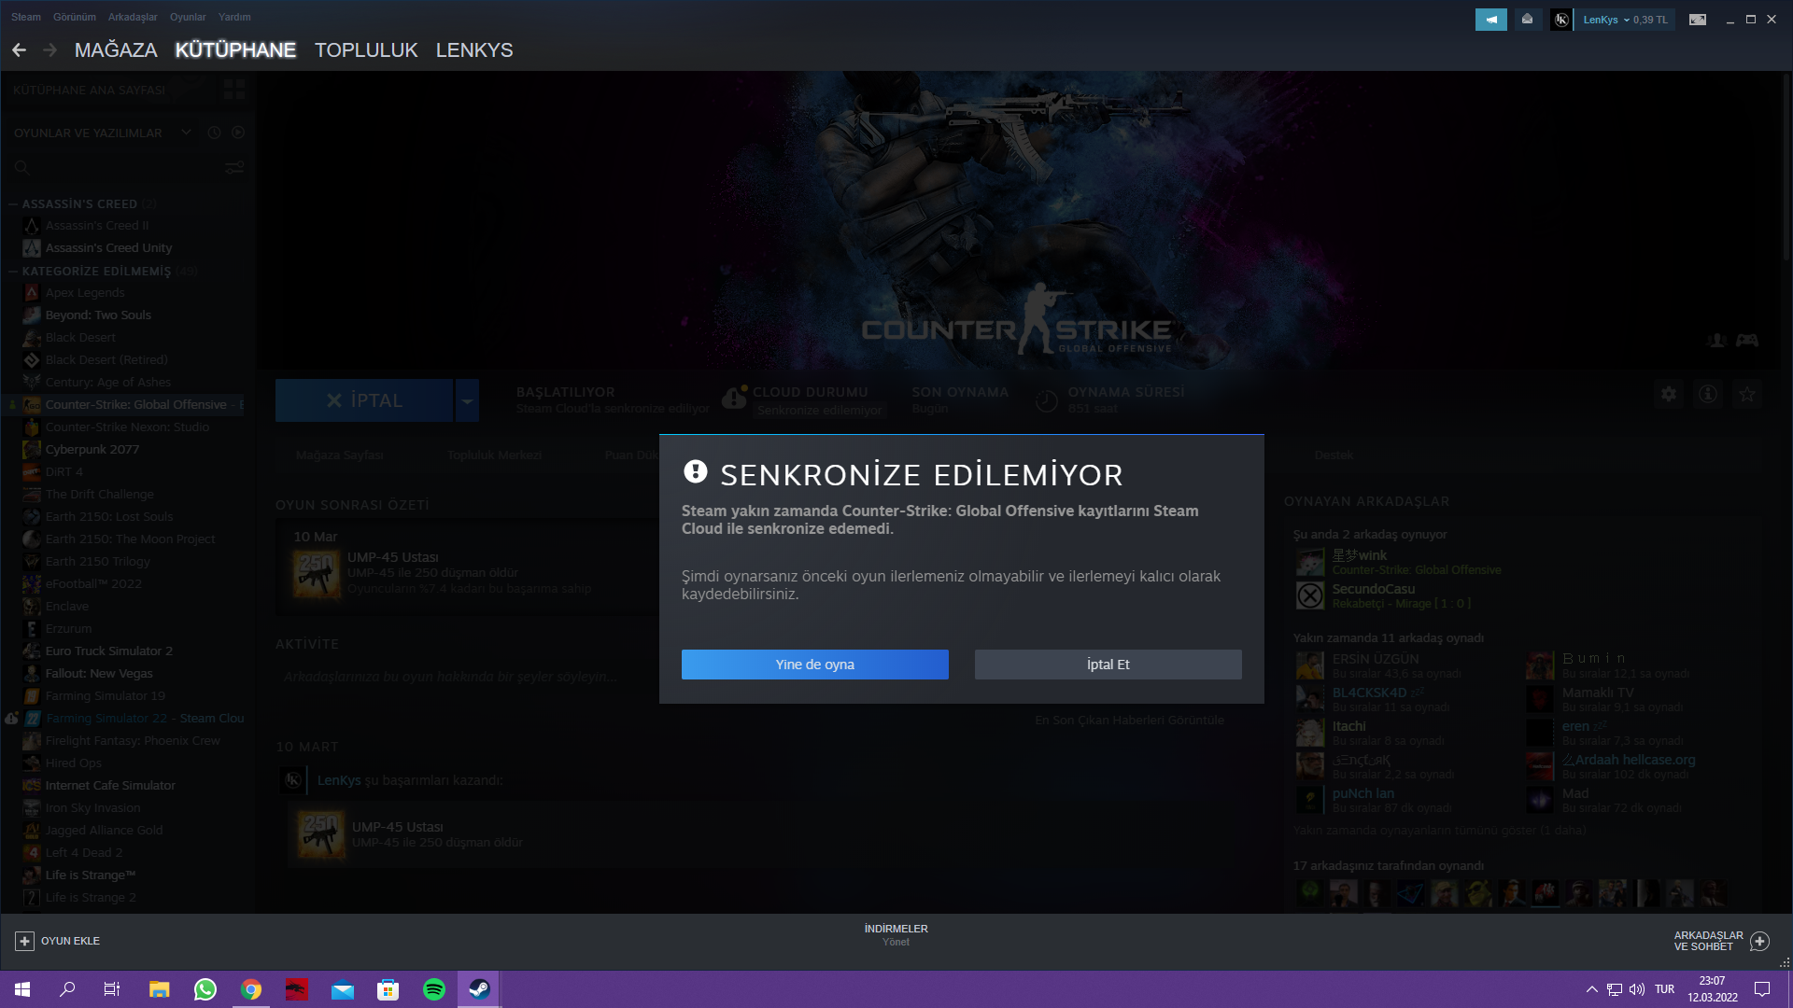Go back with the left arrow
The height and width of the screenshot is (1008, 1793).
pos(19,50)
